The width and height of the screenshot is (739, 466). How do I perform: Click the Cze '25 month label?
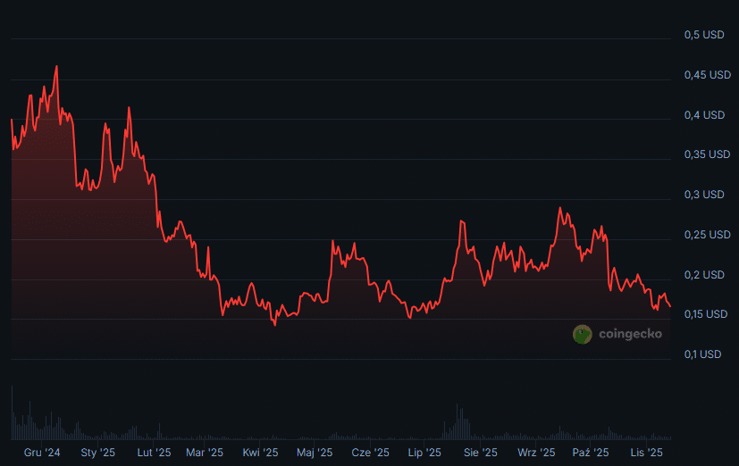370,454
